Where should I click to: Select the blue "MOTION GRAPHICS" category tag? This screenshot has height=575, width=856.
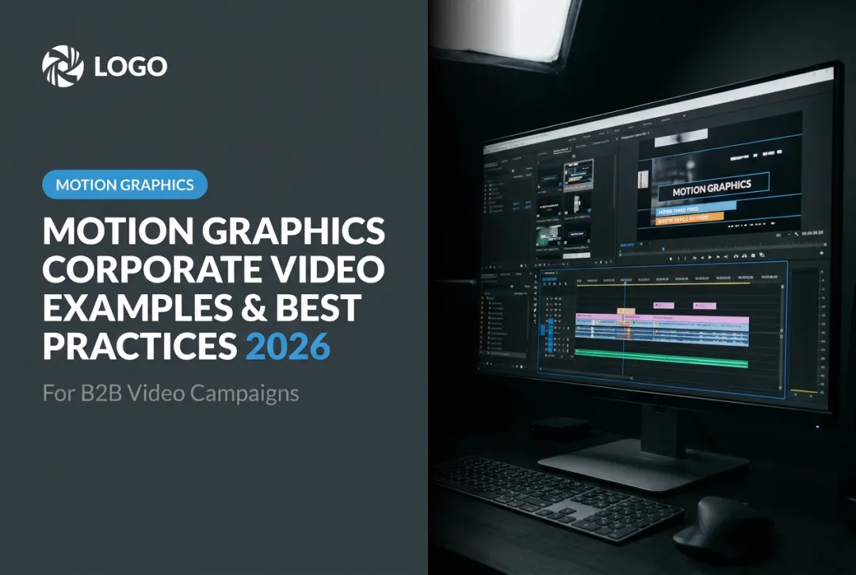(x=124, y=185)
